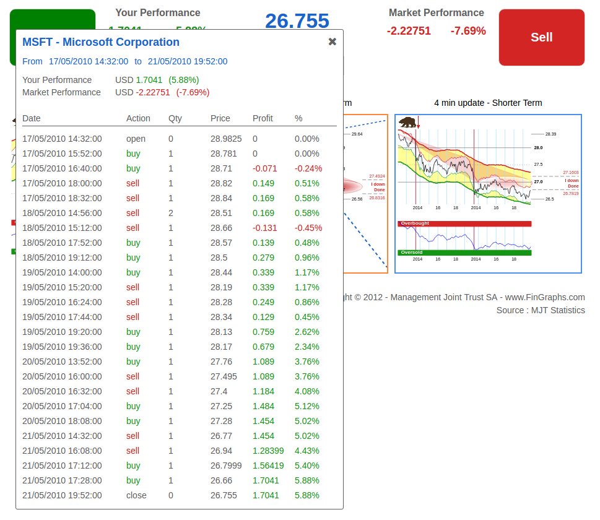The width and height of the screenshot is (600, 520).
Task: Click date 20/05/2010 18:08:00
Action: coord(62,422)
